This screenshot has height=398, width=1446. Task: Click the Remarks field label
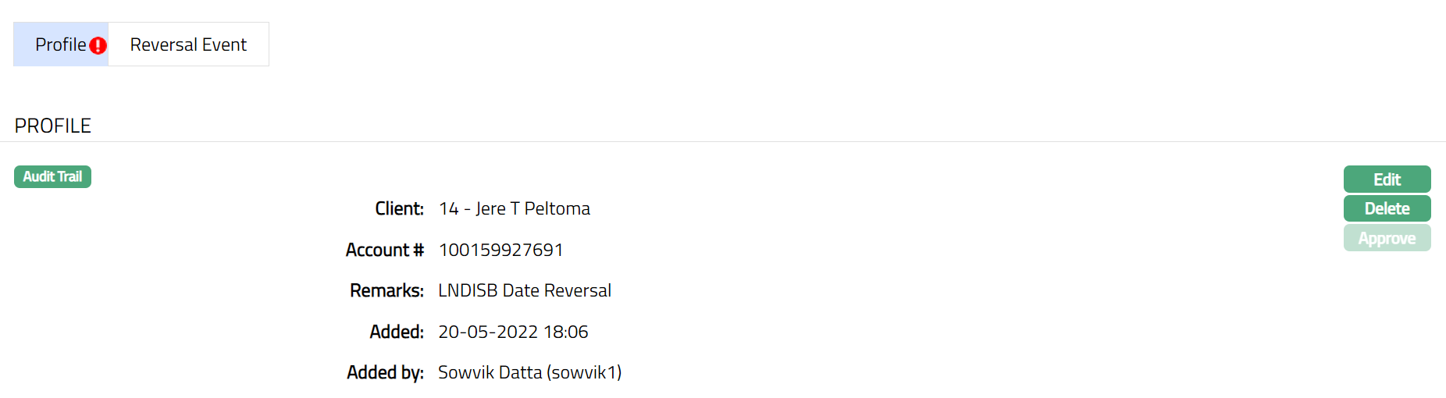pos(386,290)
